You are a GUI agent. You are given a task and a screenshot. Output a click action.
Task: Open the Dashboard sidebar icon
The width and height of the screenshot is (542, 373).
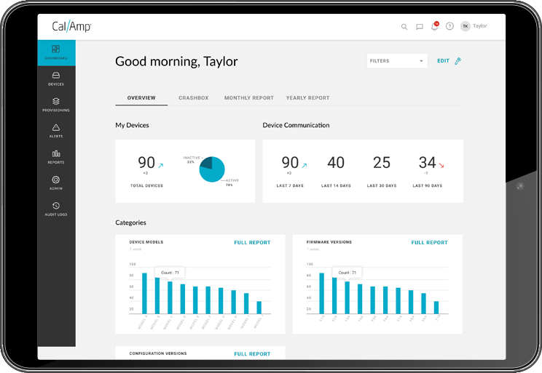pyautogui.click(x=56, y=52)
